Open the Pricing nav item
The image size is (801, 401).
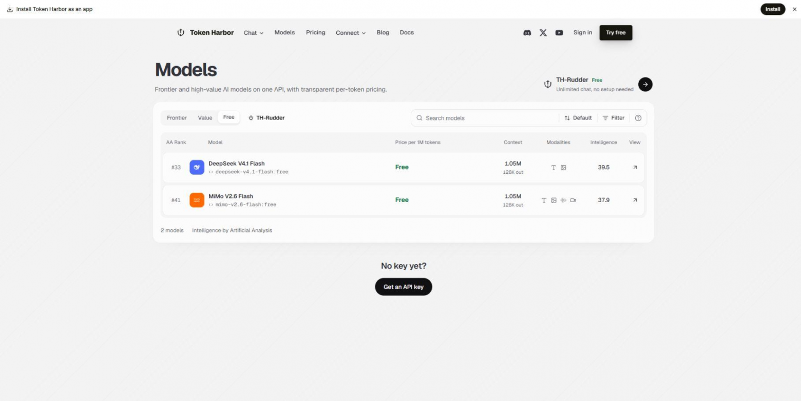click(315, 33)
